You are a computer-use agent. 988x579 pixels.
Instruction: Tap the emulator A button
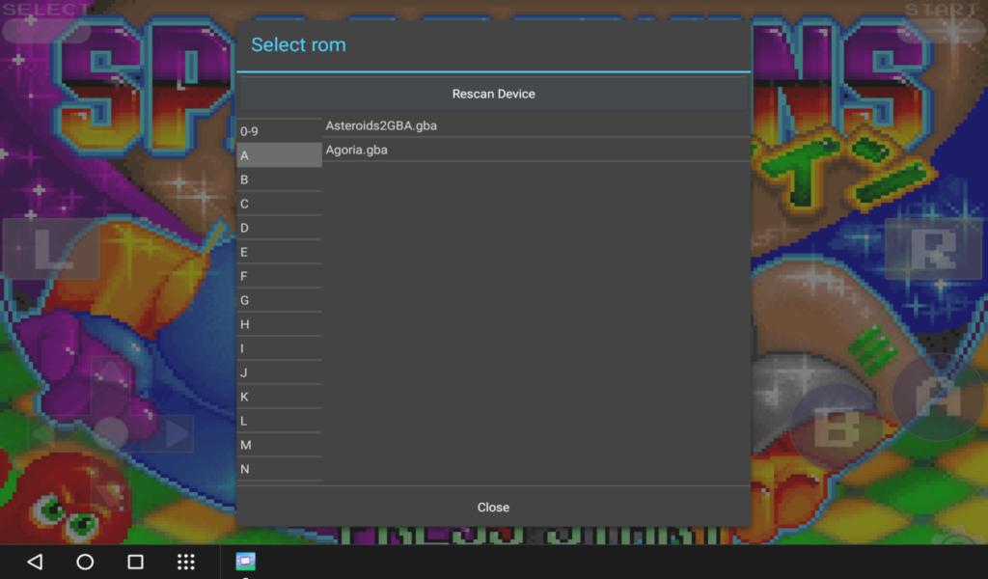point(938,397)
